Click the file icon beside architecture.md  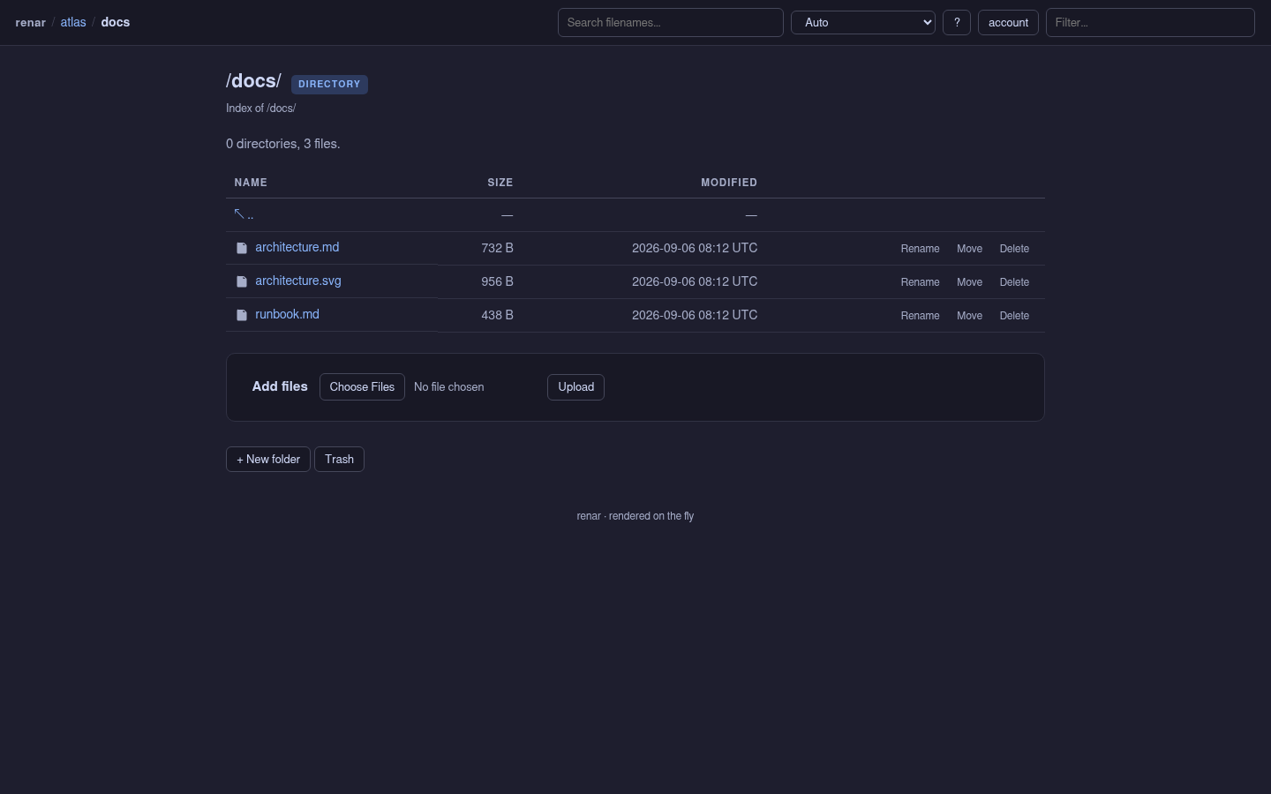point(242,249)
